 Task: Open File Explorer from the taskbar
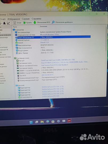coord(42,122)
